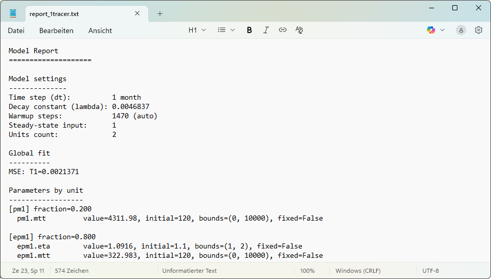Screen dimensions: 491x279
Task: Toggle bold formatting
Action: [x=249, y=30]
